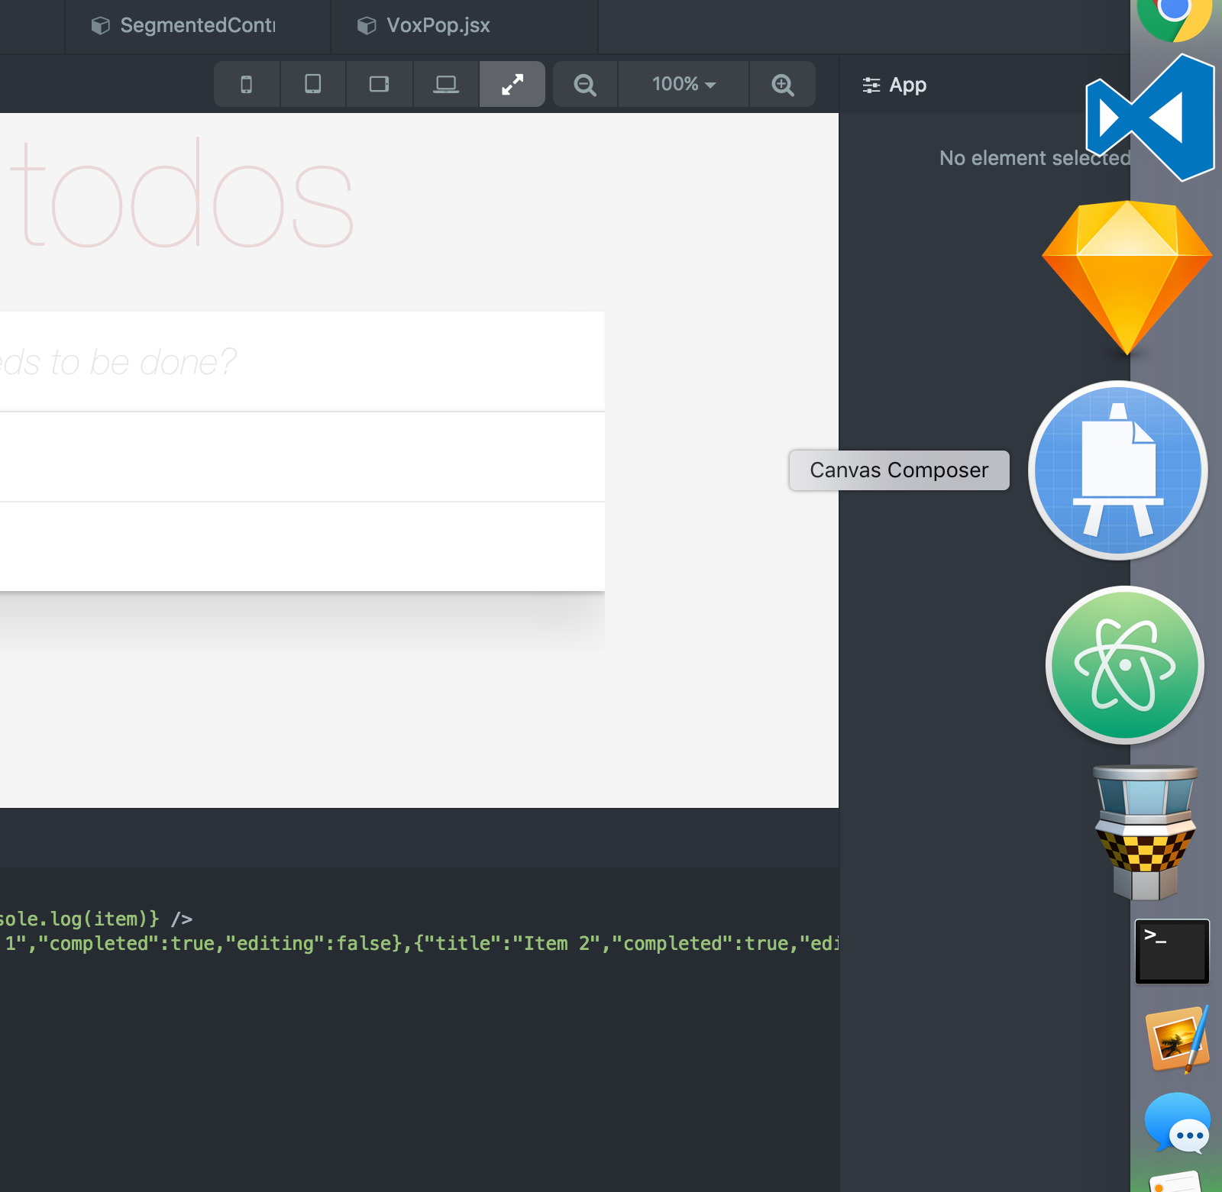Click the todo text input field

pyautogui.click(x=298, y=362)
